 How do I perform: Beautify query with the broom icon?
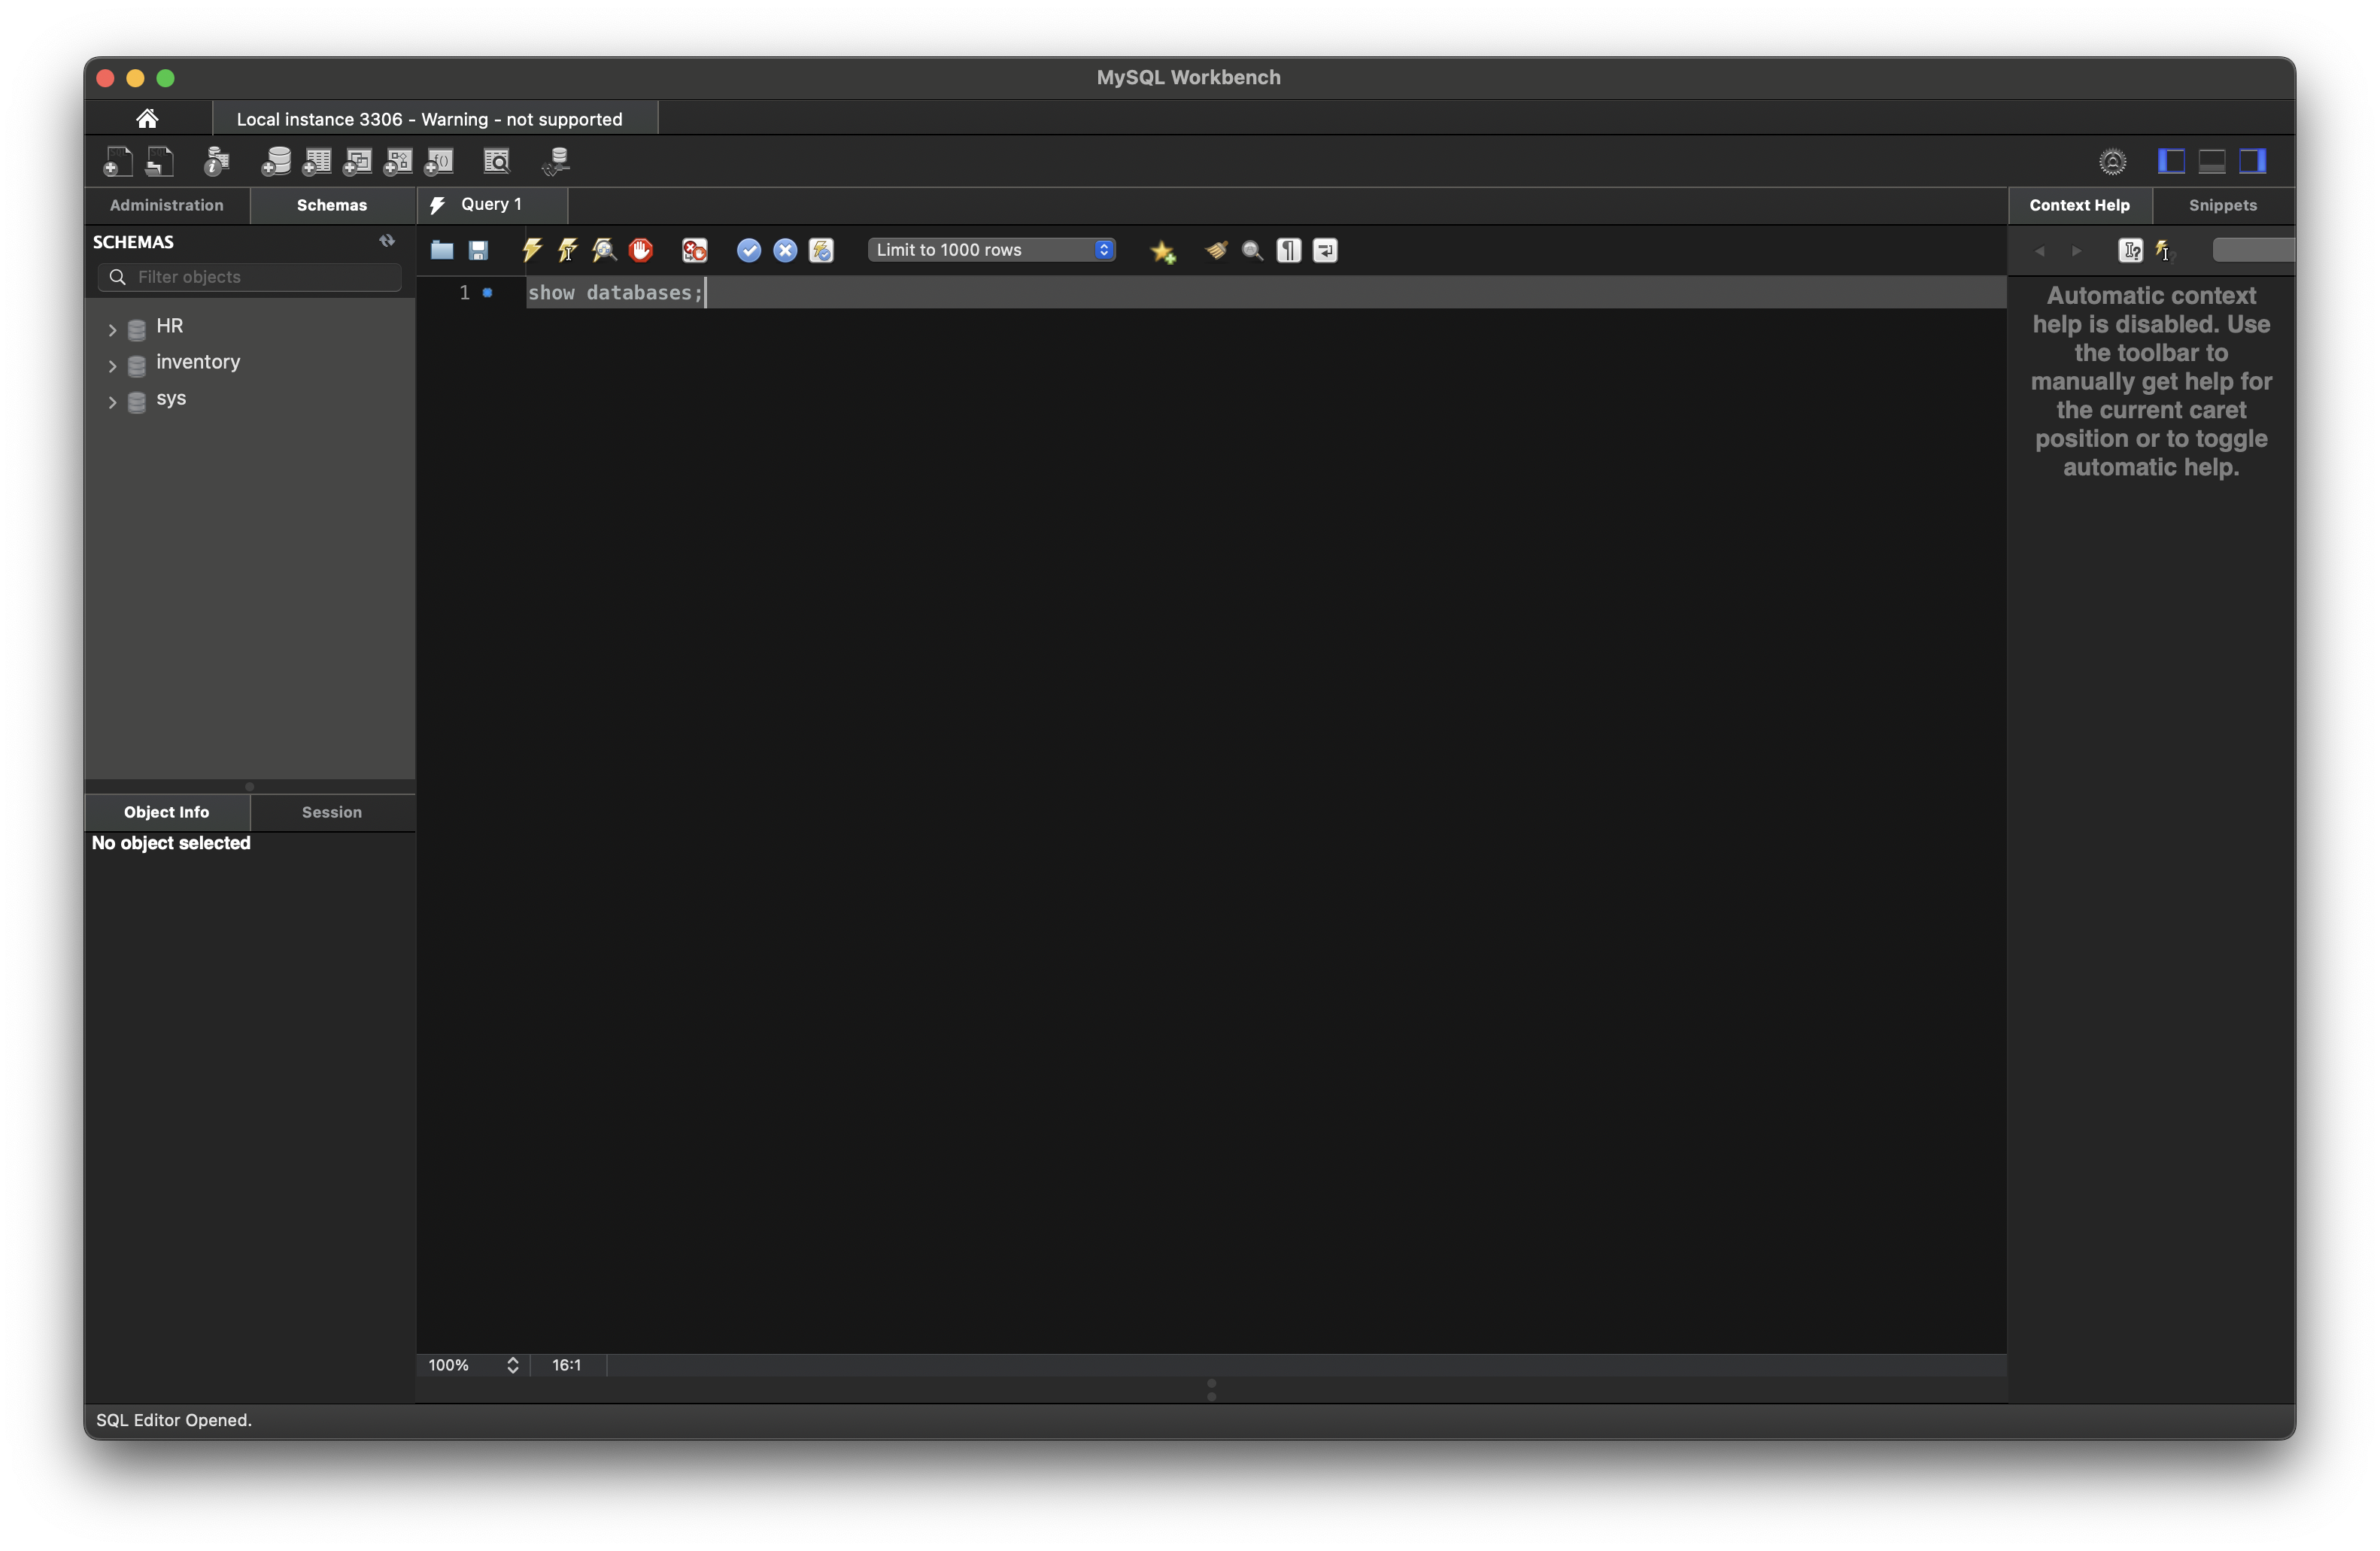[x=1216, y=250]
